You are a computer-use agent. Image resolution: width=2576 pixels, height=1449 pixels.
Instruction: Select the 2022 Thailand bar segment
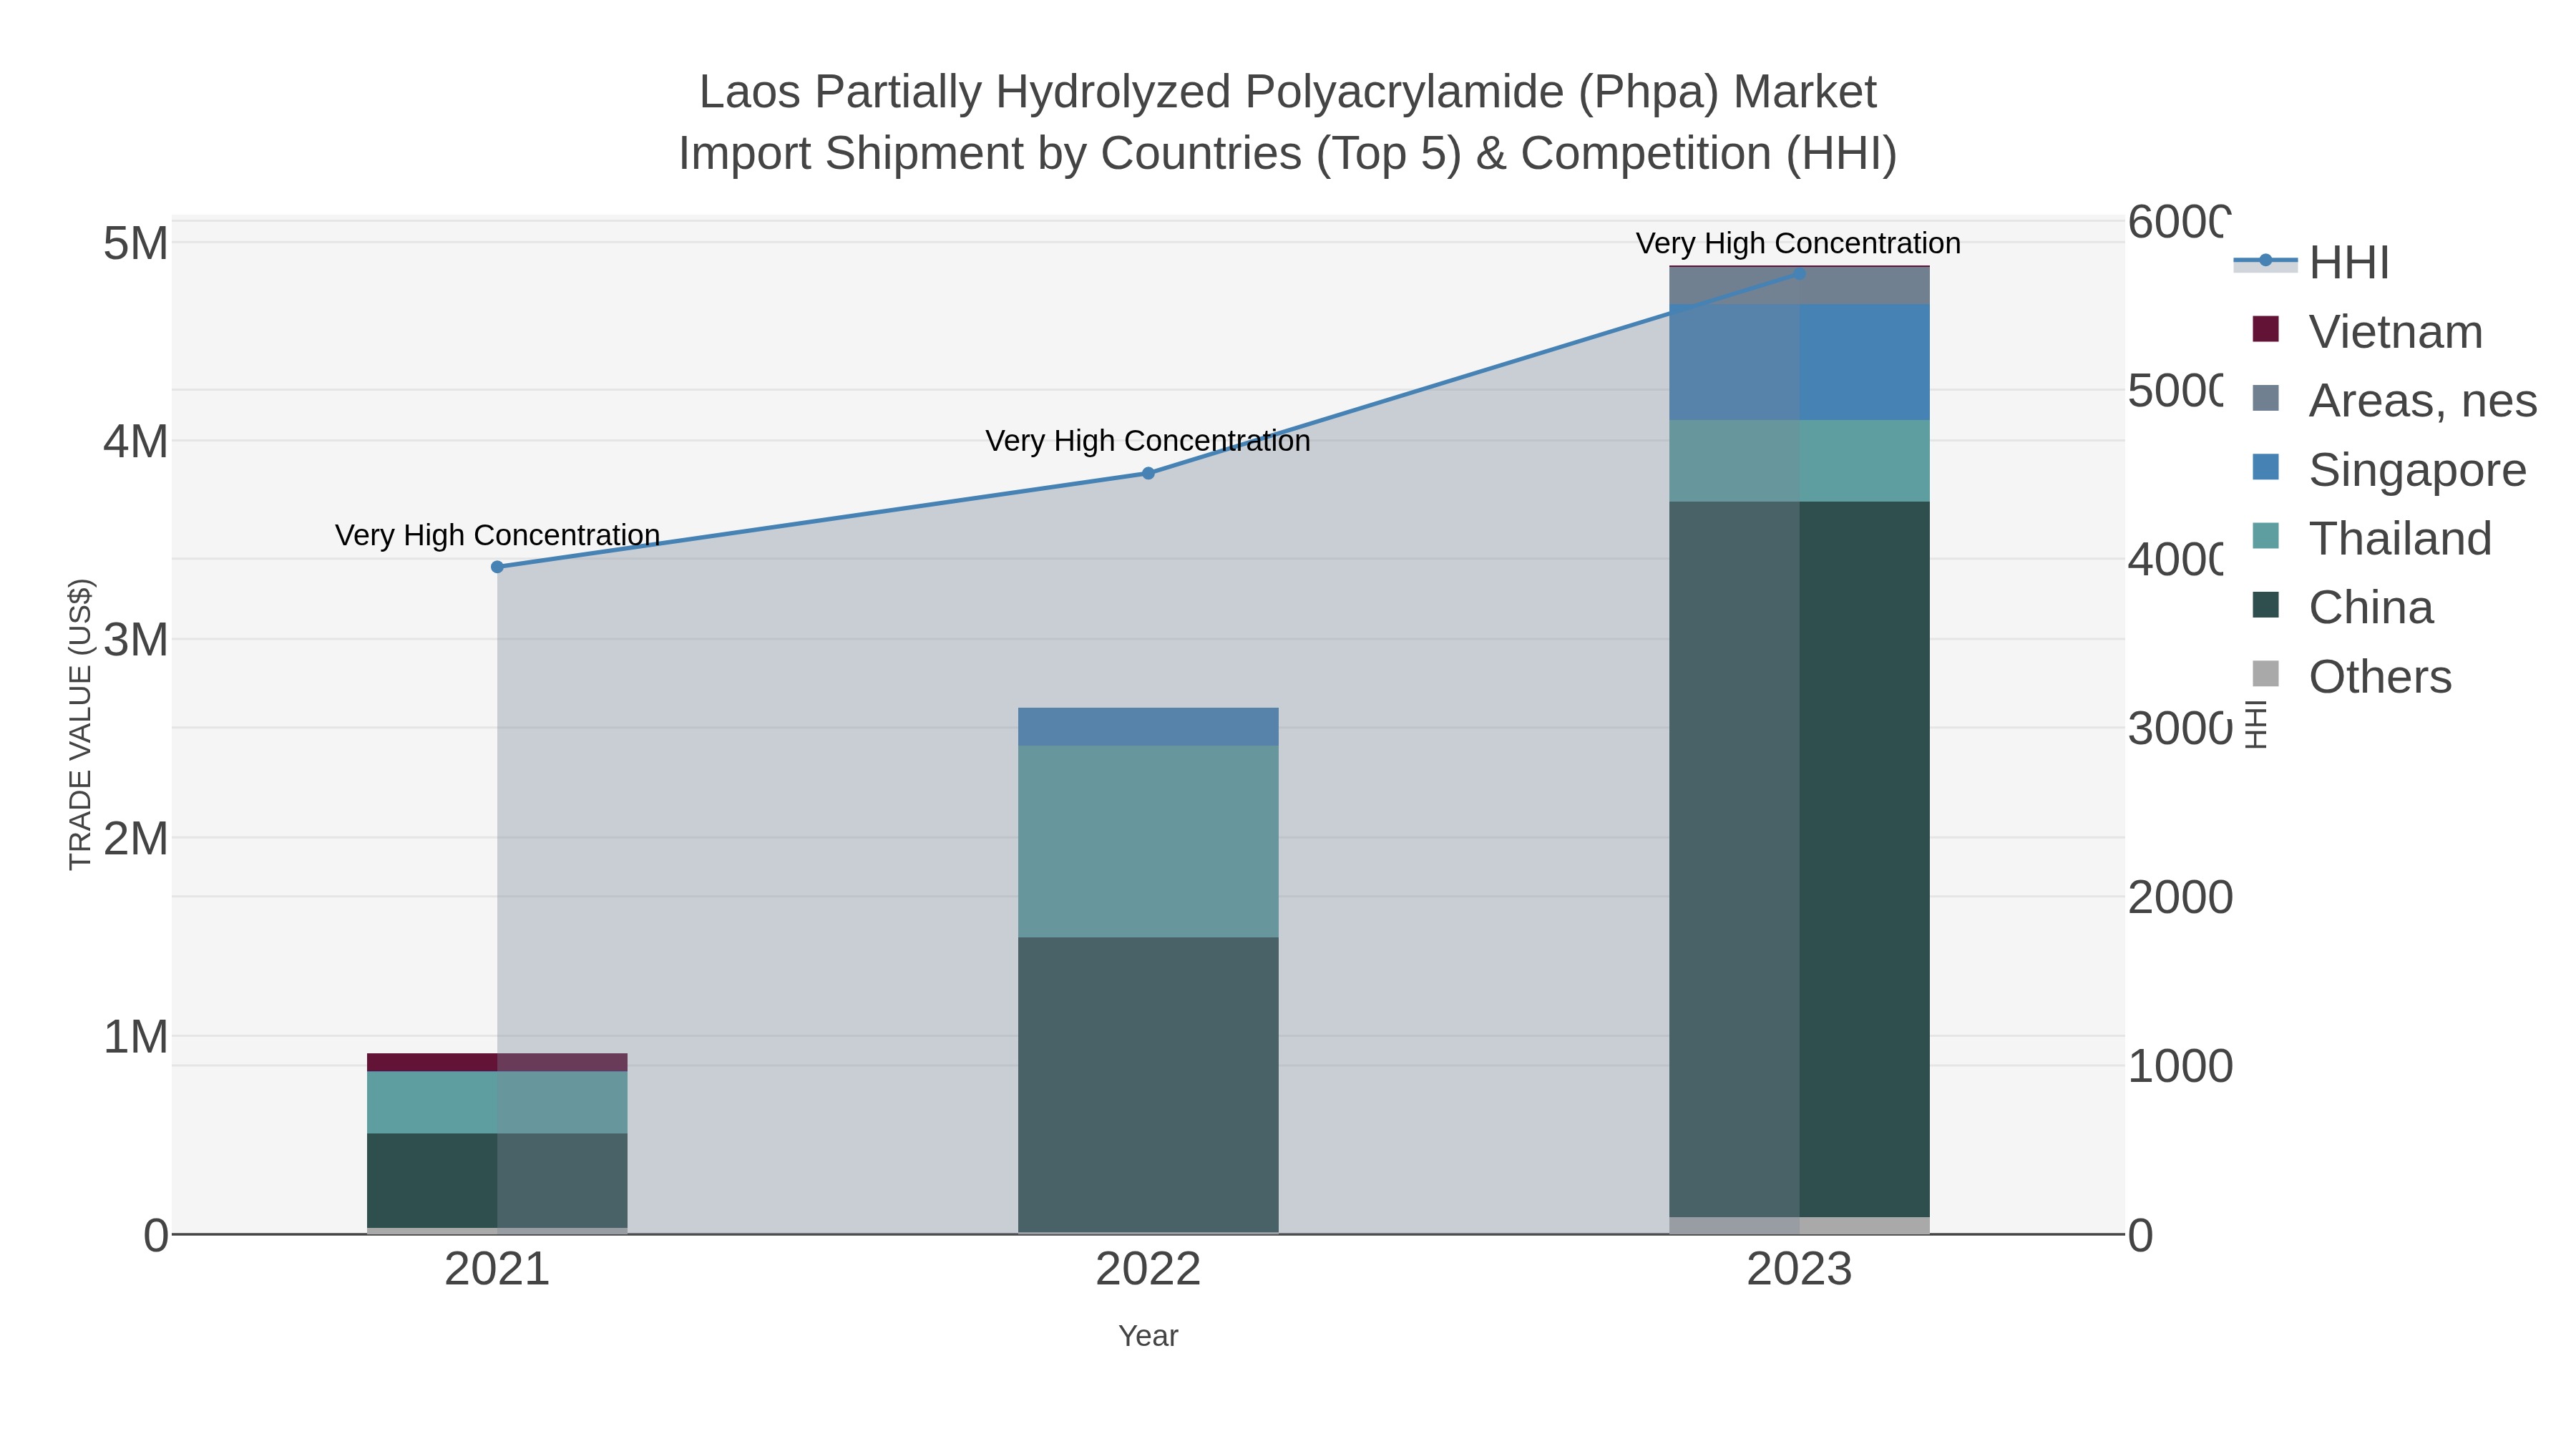point(1148,841)
